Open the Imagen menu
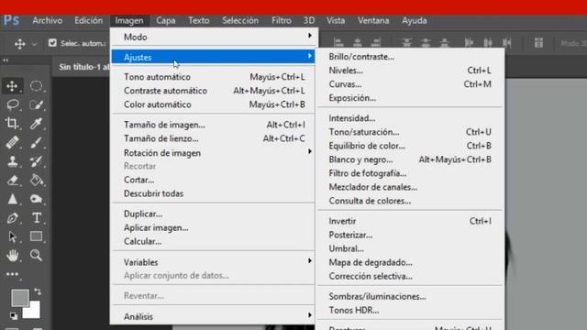 [x=129, y=20]
